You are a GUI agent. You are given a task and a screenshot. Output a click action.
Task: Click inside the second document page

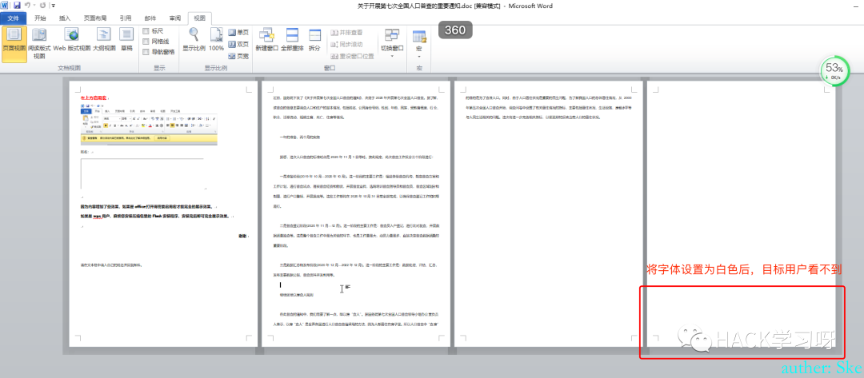click(356, 213)
